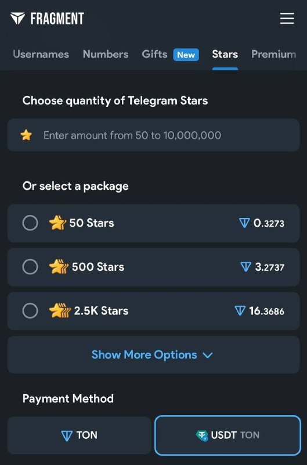Click the star icon in amount field
Image resolution: width=307 pixels, height=465 pixels.
[x=26, y=135]
